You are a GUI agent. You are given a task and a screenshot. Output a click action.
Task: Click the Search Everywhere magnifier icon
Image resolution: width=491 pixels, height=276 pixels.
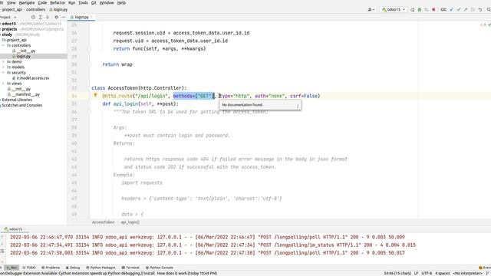pyautogui.click(x=489, y=10)
